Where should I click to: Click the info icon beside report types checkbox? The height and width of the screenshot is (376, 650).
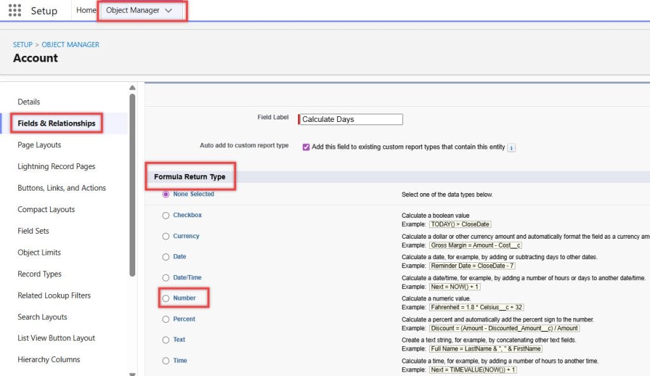tap(512, 148)
